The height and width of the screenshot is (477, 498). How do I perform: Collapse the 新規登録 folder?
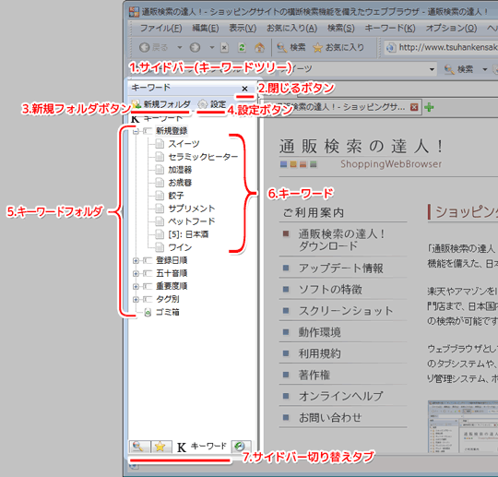coord(136,131)
